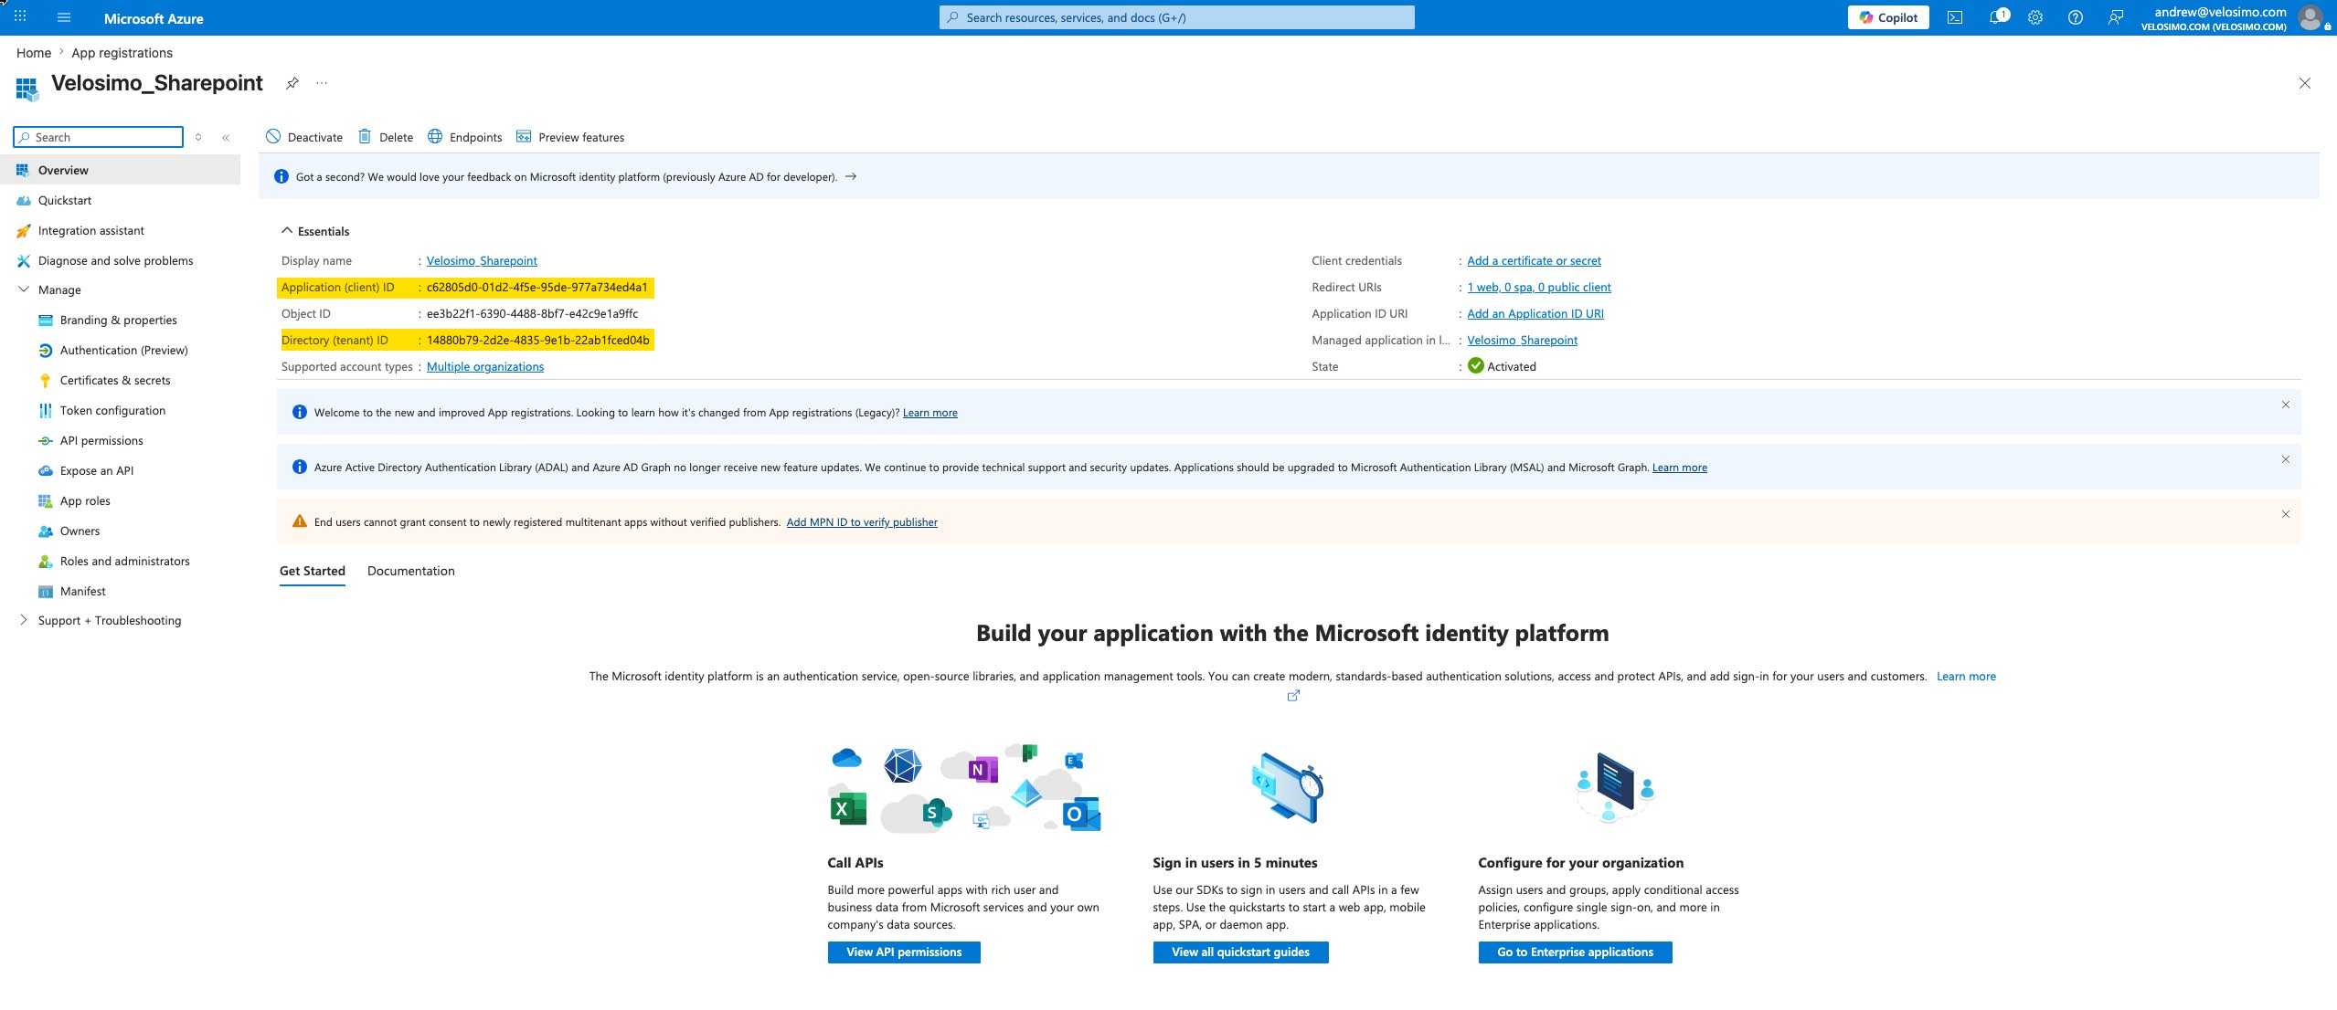Click the Copilot button

1888,17
